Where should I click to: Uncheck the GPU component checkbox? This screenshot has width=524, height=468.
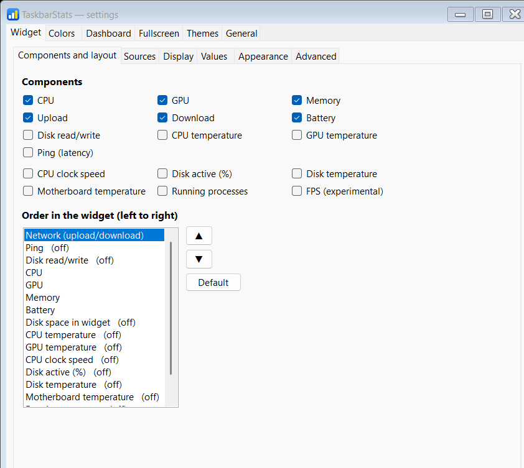(x=162, y=100)
